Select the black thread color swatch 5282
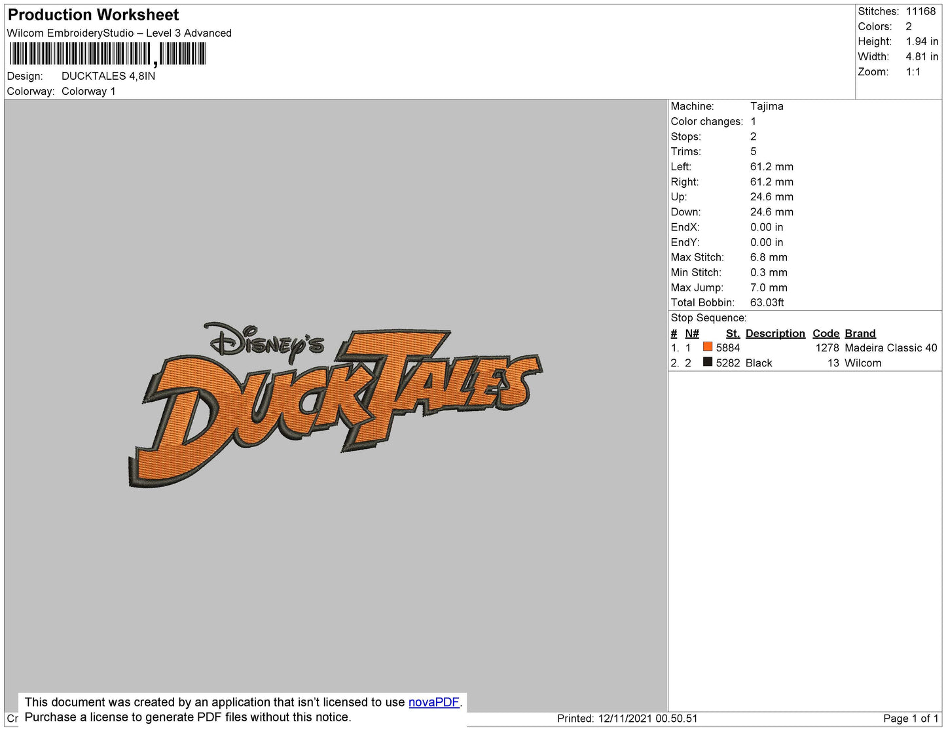 point(708,362)
